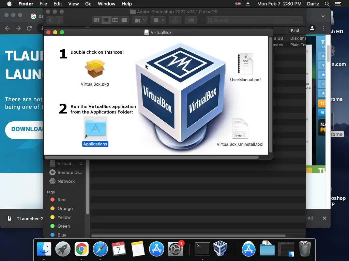Switch Photoshop Finder window to list view

pyautogui.click(x=106, y=20)
